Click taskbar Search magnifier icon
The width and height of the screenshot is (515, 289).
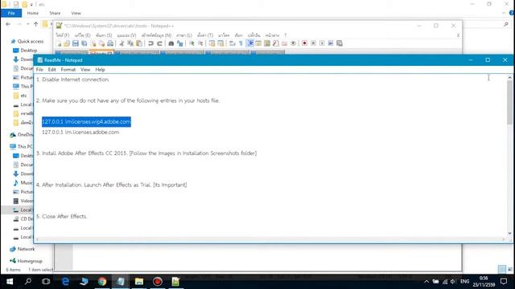(x=28, y=282)
